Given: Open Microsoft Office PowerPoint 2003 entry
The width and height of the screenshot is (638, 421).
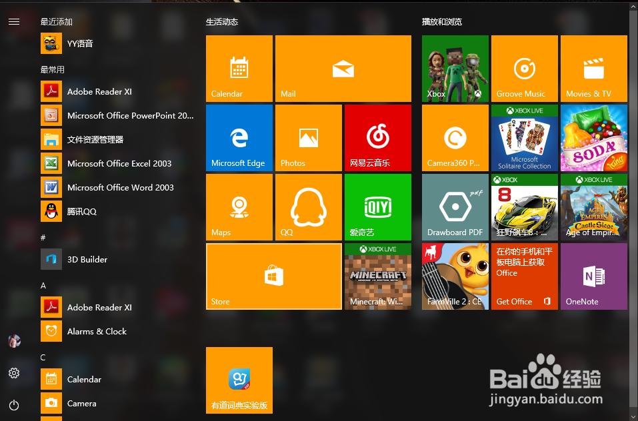Looking at the screenshot, I should pyautogui.click(x=117, y=115).
